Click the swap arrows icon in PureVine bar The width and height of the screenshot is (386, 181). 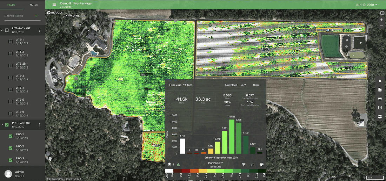click(252, 164)
